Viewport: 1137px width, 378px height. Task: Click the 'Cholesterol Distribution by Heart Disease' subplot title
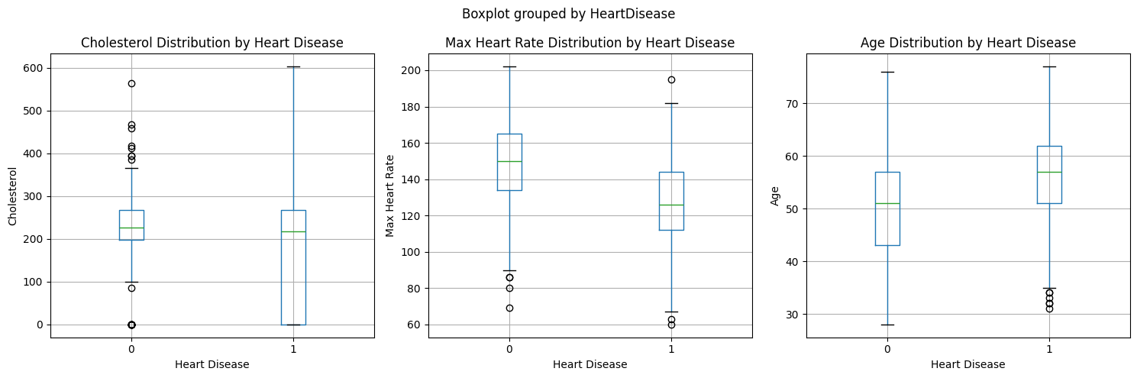point(212,43)
